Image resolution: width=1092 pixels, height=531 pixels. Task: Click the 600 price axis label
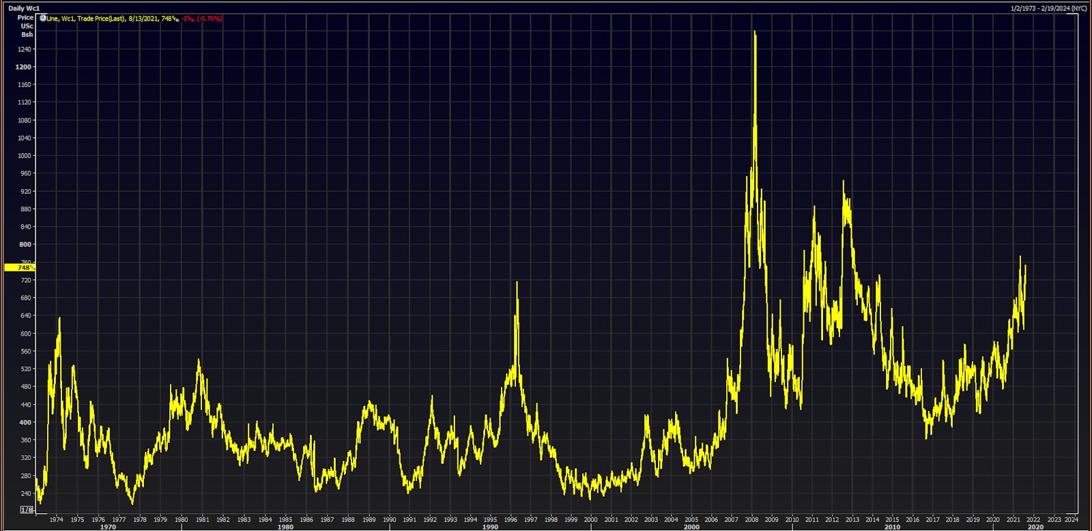26,334
